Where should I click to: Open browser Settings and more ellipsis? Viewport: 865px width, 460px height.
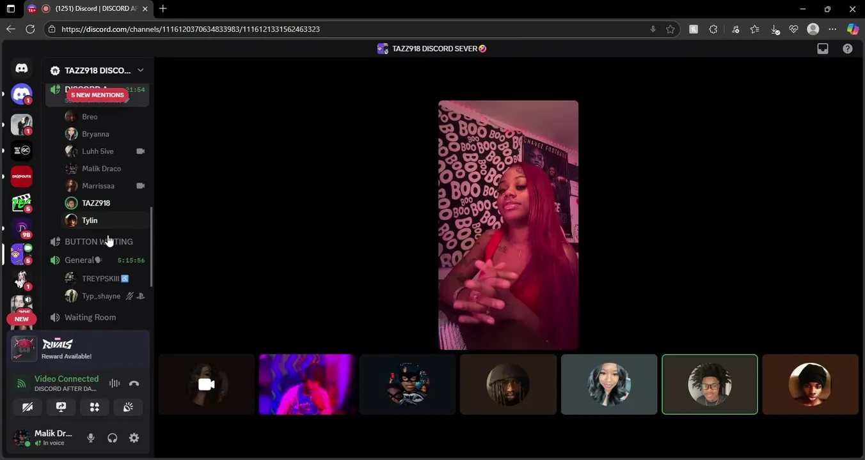coord(832,29)
